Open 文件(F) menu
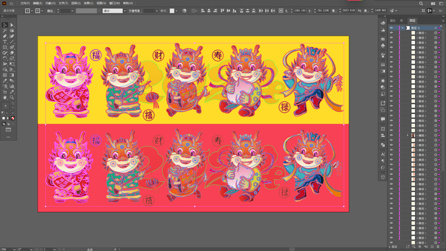 coord(25,3)
